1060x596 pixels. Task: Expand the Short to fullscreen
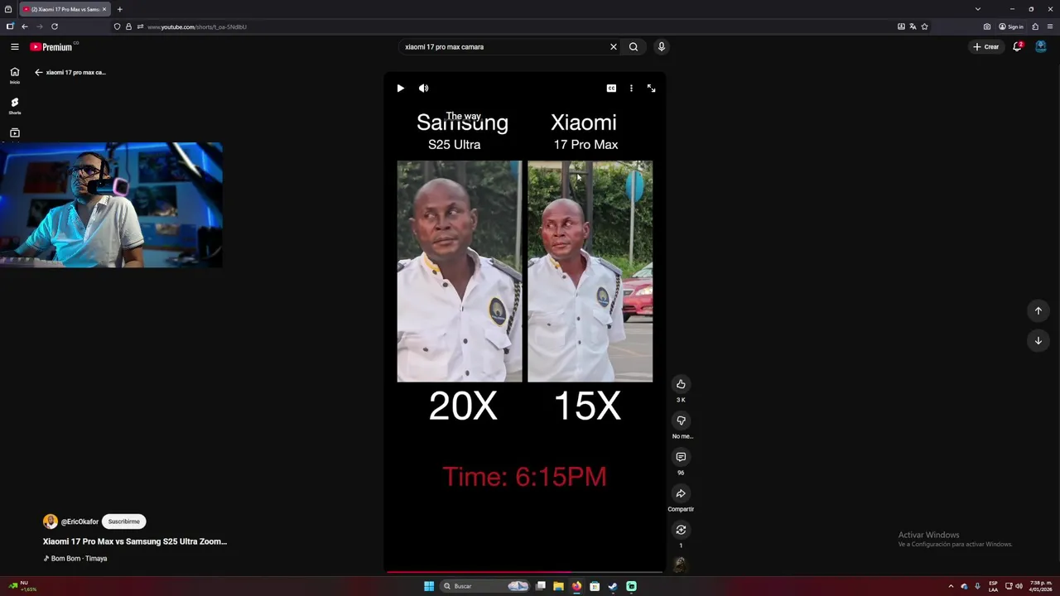651,89
